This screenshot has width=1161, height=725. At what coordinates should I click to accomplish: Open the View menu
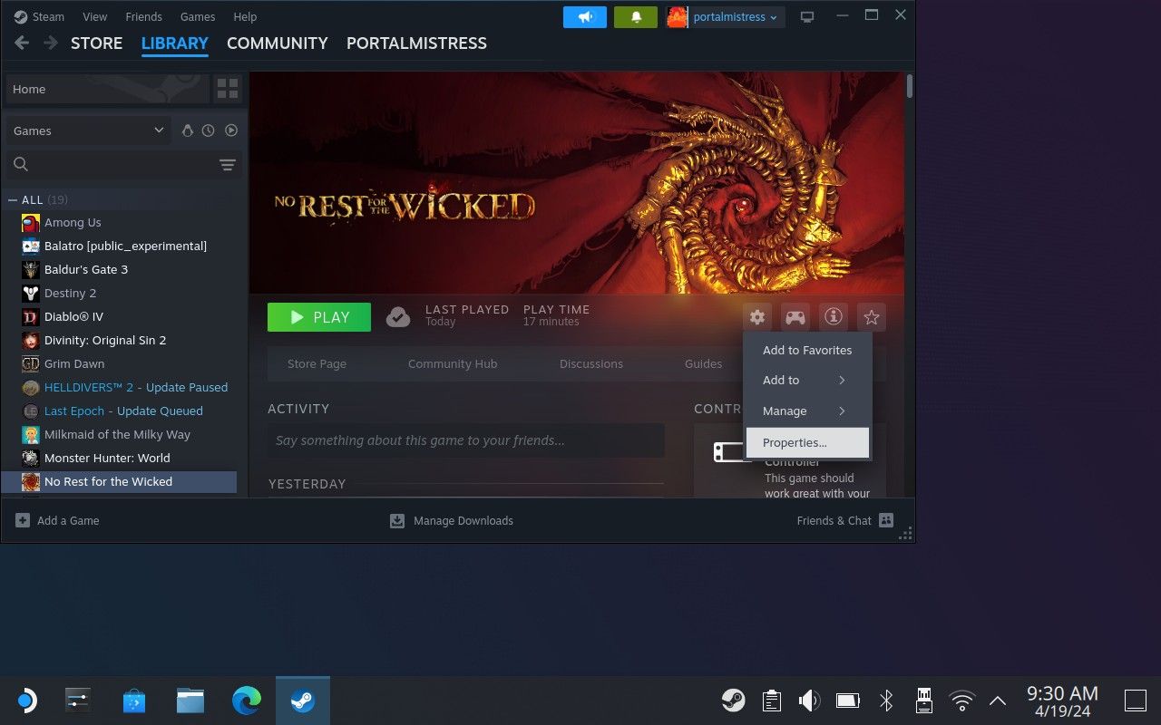(94, 16)
